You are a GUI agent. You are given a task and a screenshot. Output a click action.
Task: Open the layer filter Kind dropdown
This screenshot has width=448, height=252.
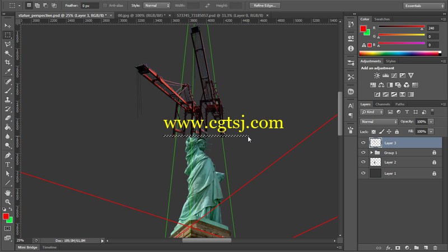pyautogui.click(x=372, y=112)
